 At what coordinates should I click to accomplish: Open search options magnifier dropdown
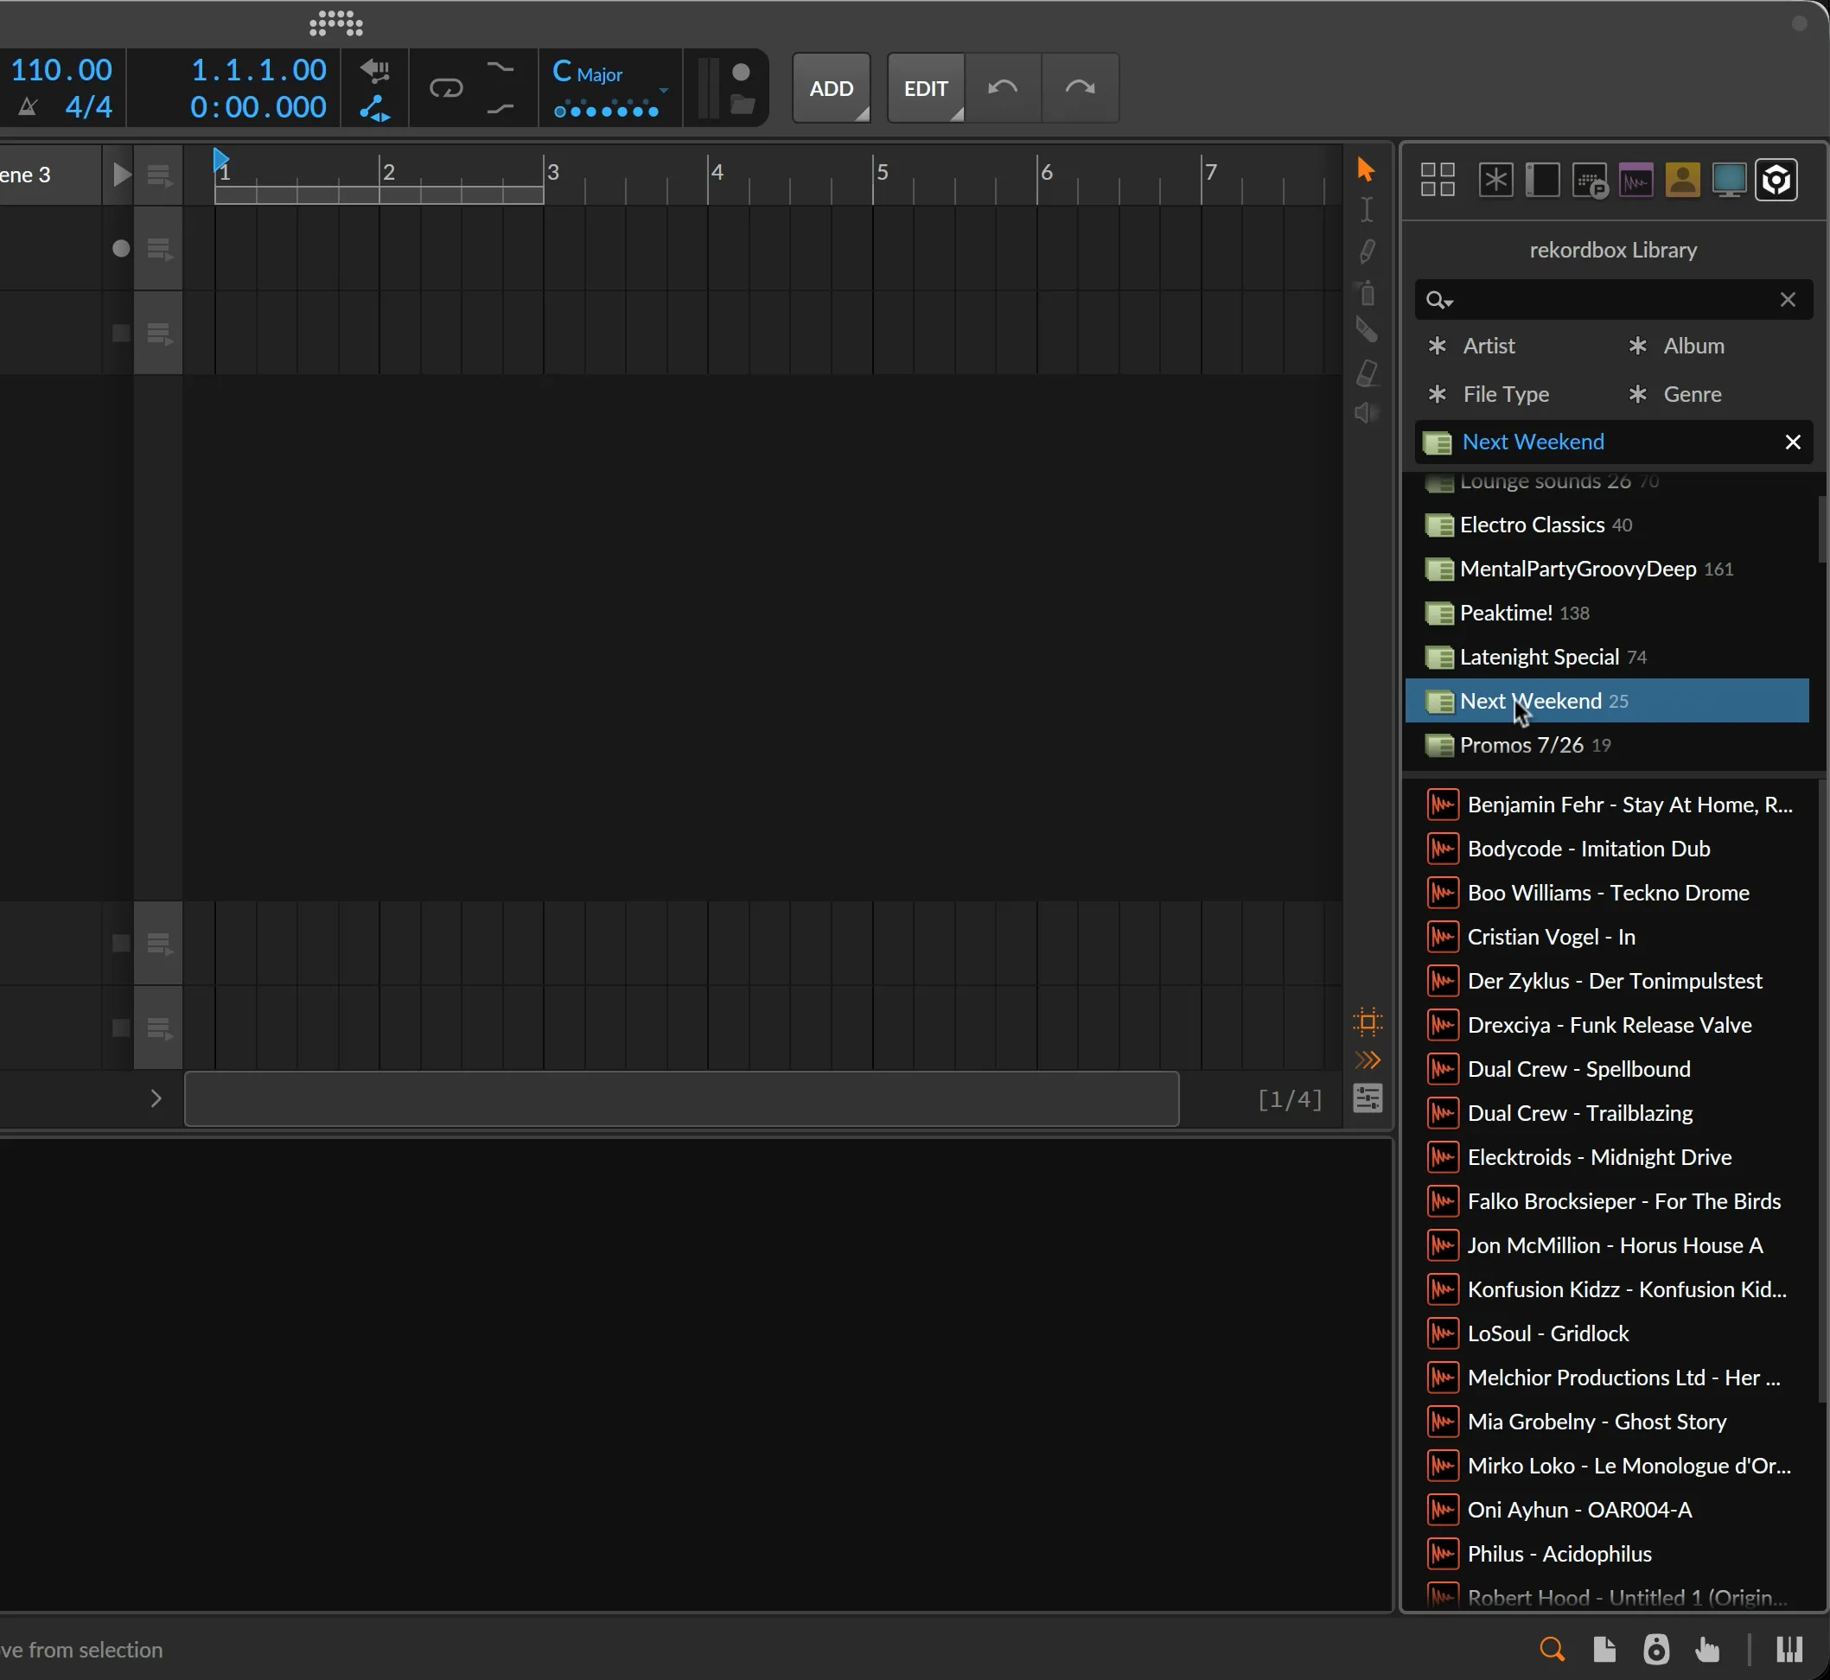(1439, 300)
